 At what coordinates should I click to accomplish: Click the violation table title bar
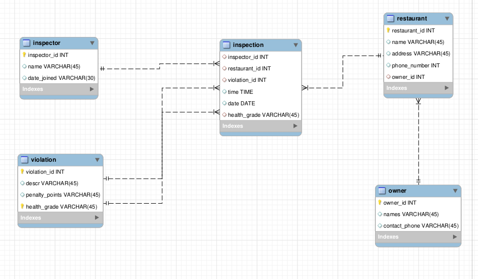click(60, 160)
